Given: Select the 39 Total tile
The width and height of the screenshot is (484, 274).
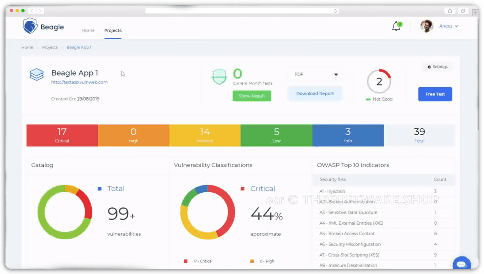Looking at the screenshot, I should pyautogui.click(x=419, y=135).
